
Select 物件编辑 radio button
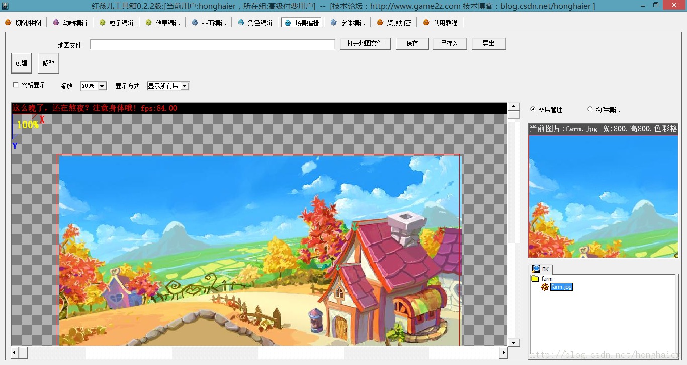click(x=590, y=109)
